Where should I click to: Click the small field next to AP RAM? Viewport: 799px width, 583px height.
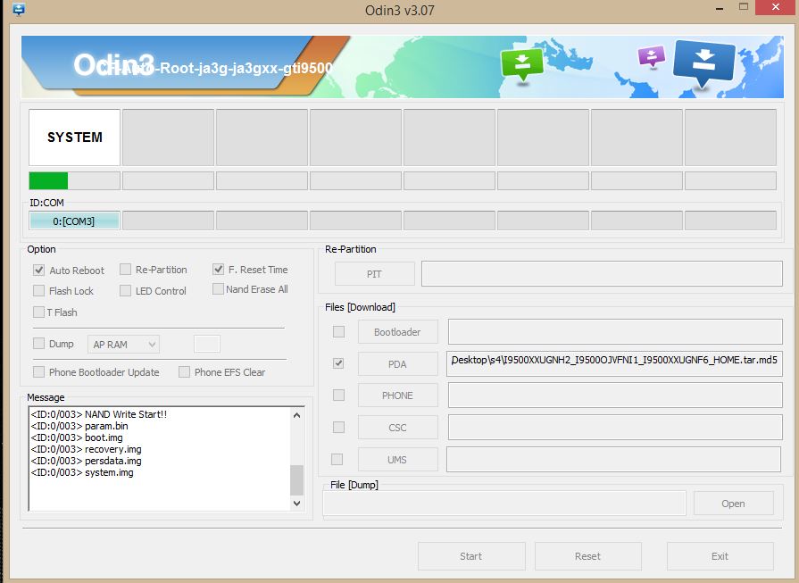coord(207,344)
